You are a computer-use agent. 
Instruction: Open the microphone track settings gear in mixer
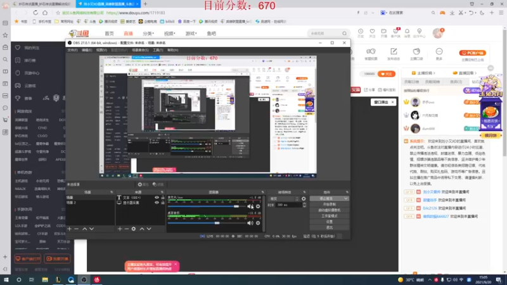(258, 206)
